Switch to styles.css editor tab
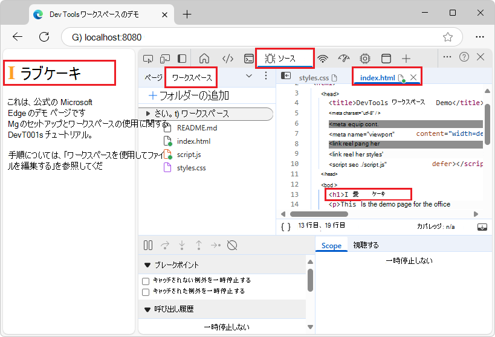Viewport: 495px width, 337px height. pyautogui.click(x=318, y=78)
